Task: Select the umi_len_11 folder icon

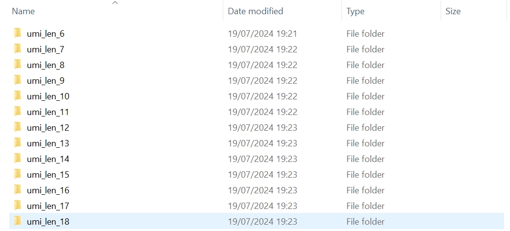Action: coord(18,112)
